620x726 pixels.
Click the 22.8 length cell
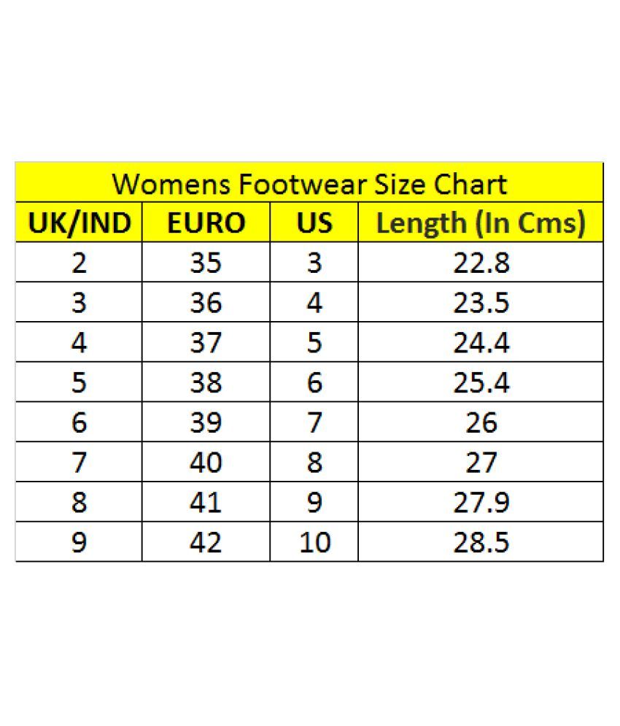pyautogui.click(x=480, y=263)
